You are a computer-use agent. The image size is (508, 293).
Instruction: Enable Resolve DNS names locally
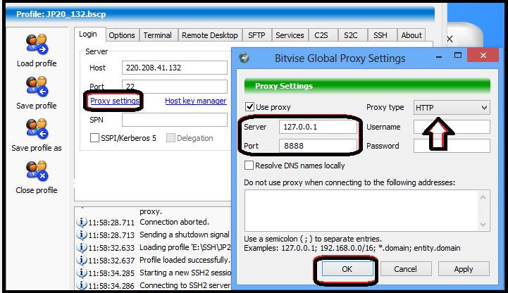tap(249, 166)
